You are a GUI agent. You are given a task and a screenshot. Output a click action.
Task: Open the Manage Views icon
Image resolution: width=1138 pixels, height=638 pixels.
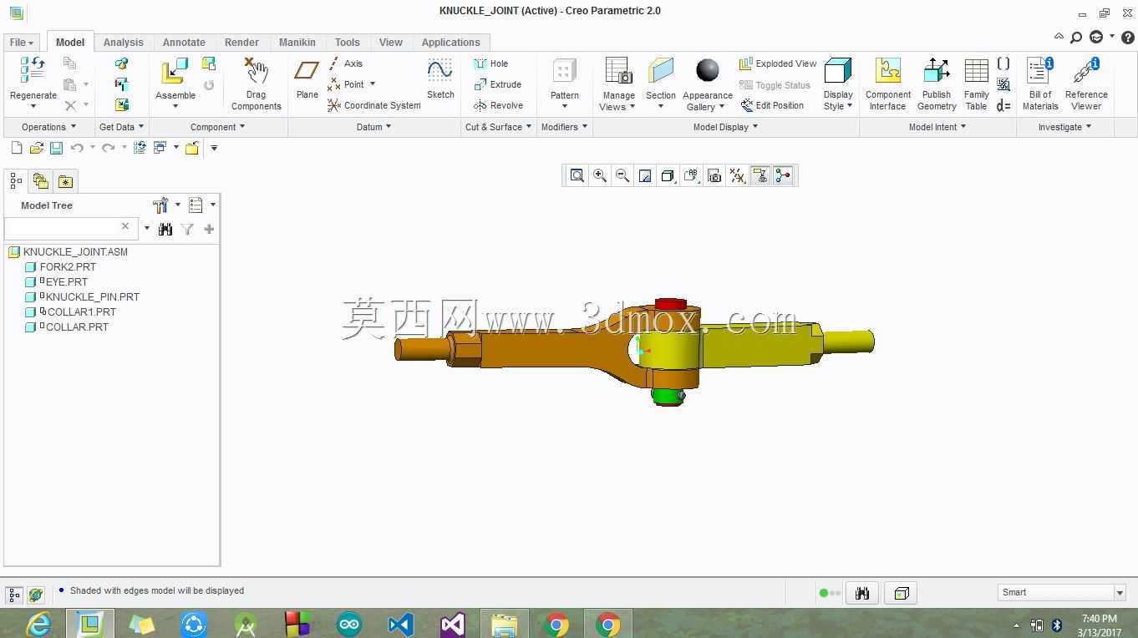tap(618, 71)
